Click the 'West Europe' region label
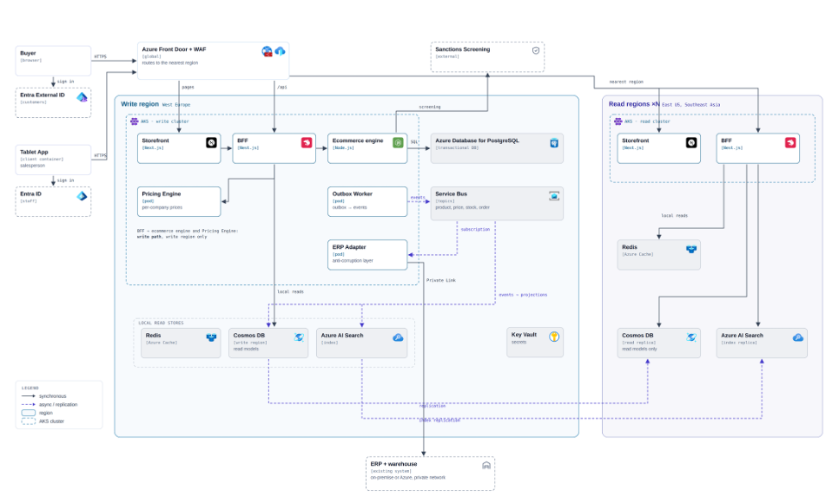This screenshot has height=503, width=839. (x=176, y=105)
